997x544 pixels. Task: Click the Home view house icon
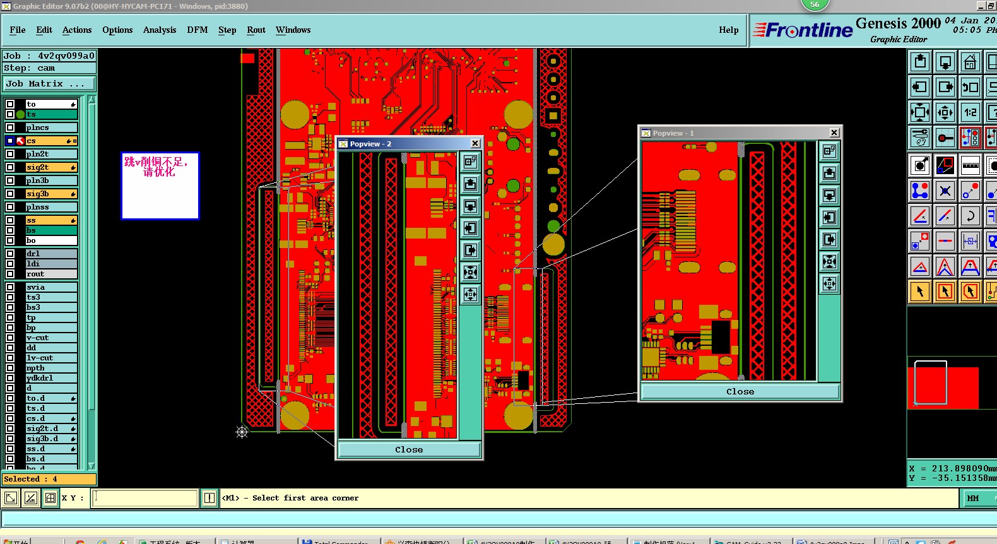coord(970,62)
